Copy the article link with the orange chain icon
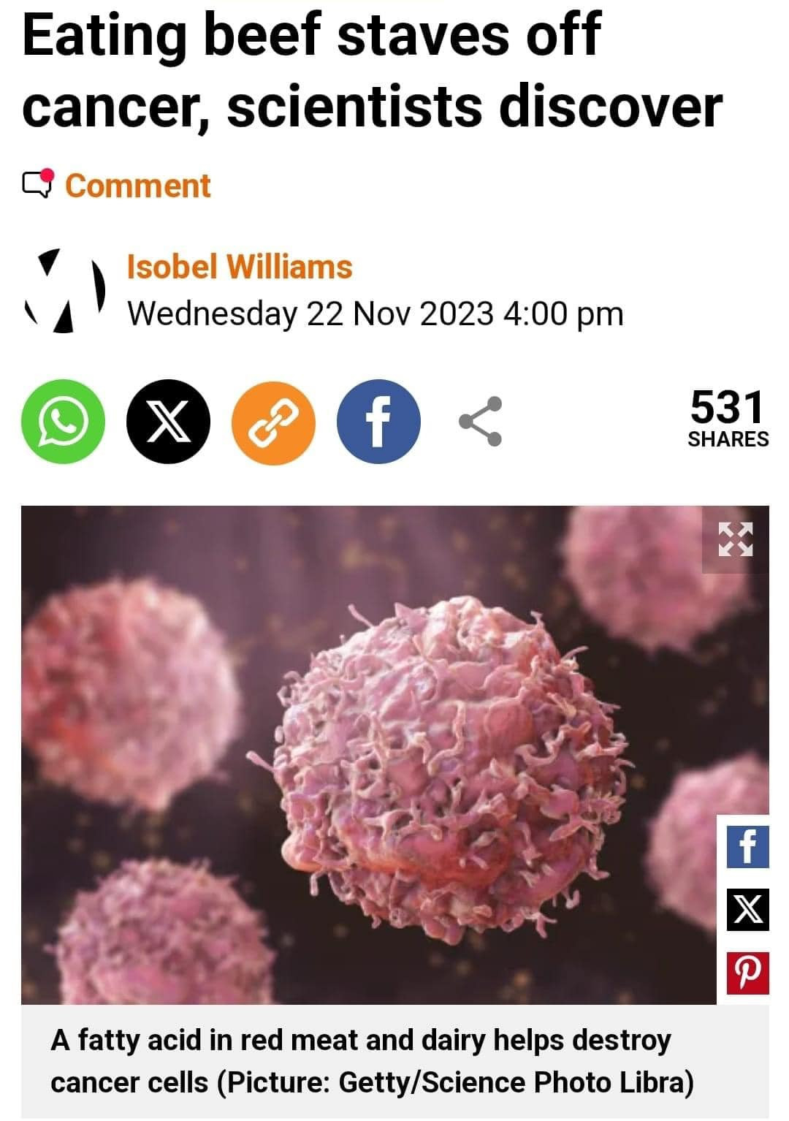This screenshot has width=789, height=1121. tap(273, 422)
